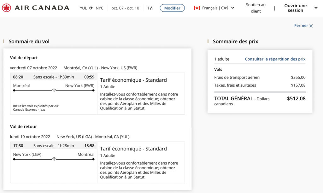Click the return Tarif économique - Standard title
The image size is (323, 193).
(133, 149)
